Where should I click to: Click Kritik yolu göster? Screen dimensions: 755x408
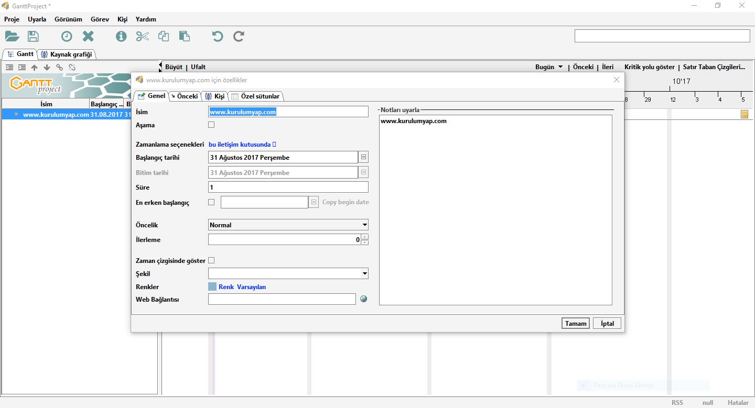650,67
